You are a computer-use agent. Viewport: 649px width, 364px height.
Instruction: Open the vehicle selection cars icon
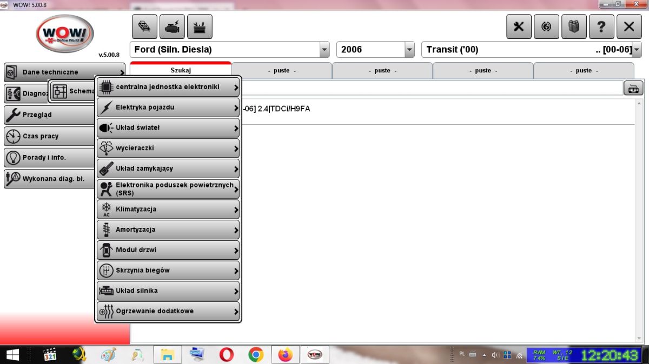click(144, 26)
